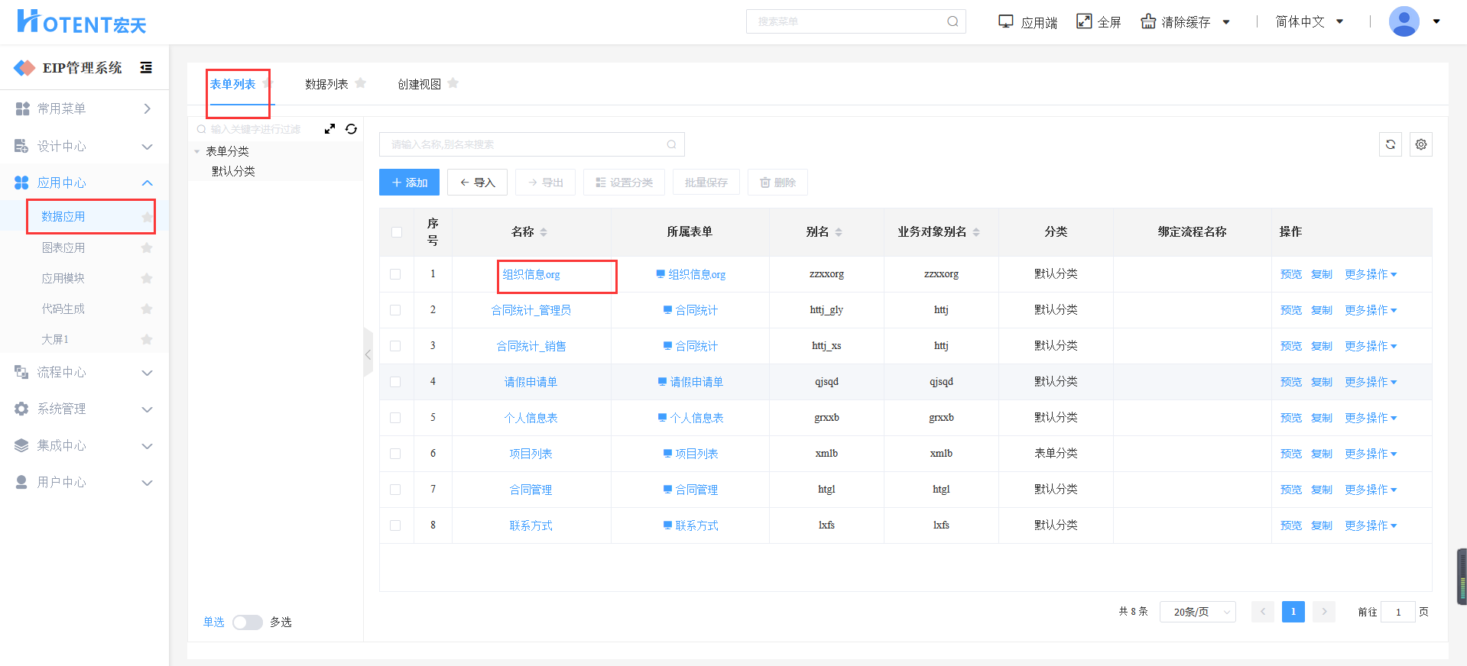Open the 20条/页 page size dropdown

[x=1198, y=612]
